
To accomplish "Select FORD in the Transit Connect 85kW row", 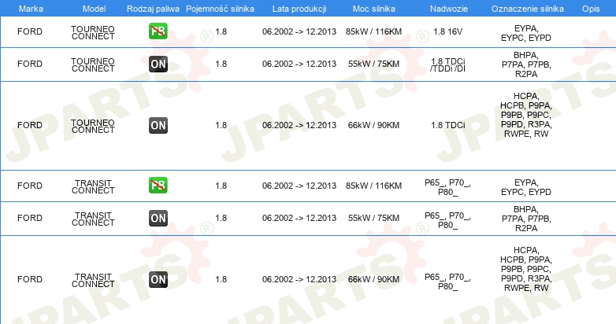I will point(30,186).
